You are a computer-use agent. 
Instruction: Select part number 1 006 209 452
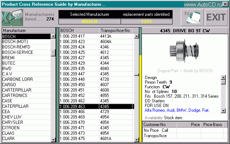(x=79, y=96)
